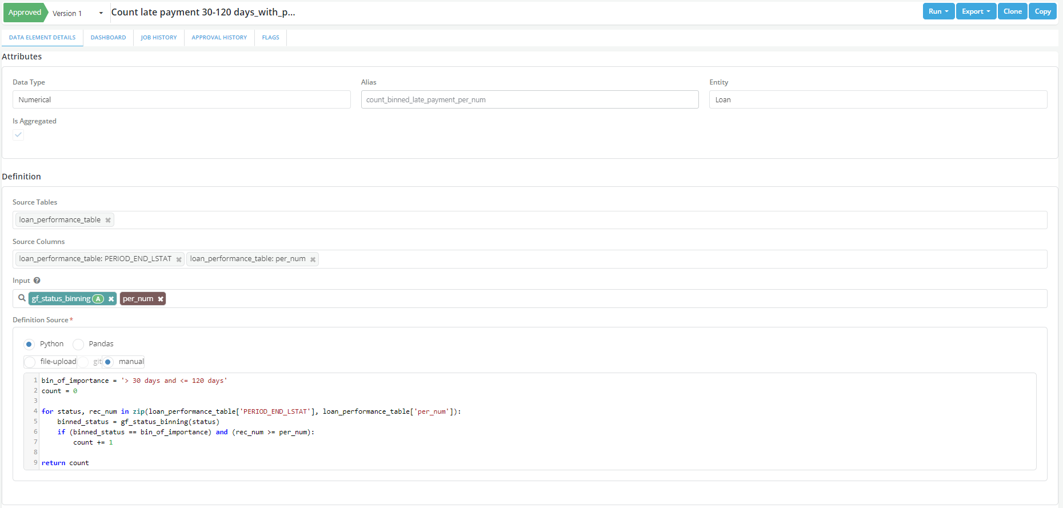The width and height of the screenshot is (1063, 508).
Task: Remove the per_num source column tag
Action: [x=313, y=259]
